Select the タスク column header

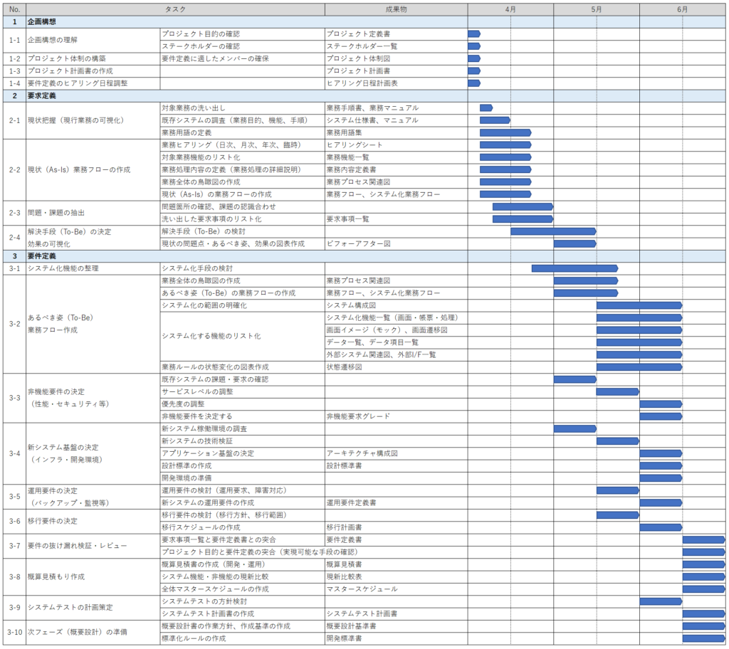point(175,9)
